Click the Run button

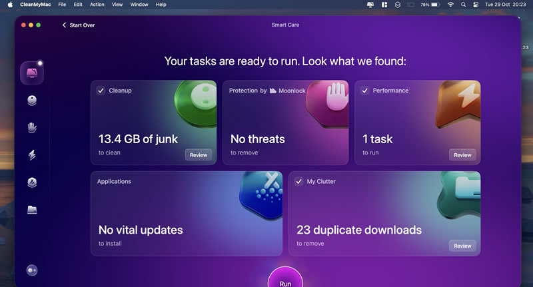285,278
